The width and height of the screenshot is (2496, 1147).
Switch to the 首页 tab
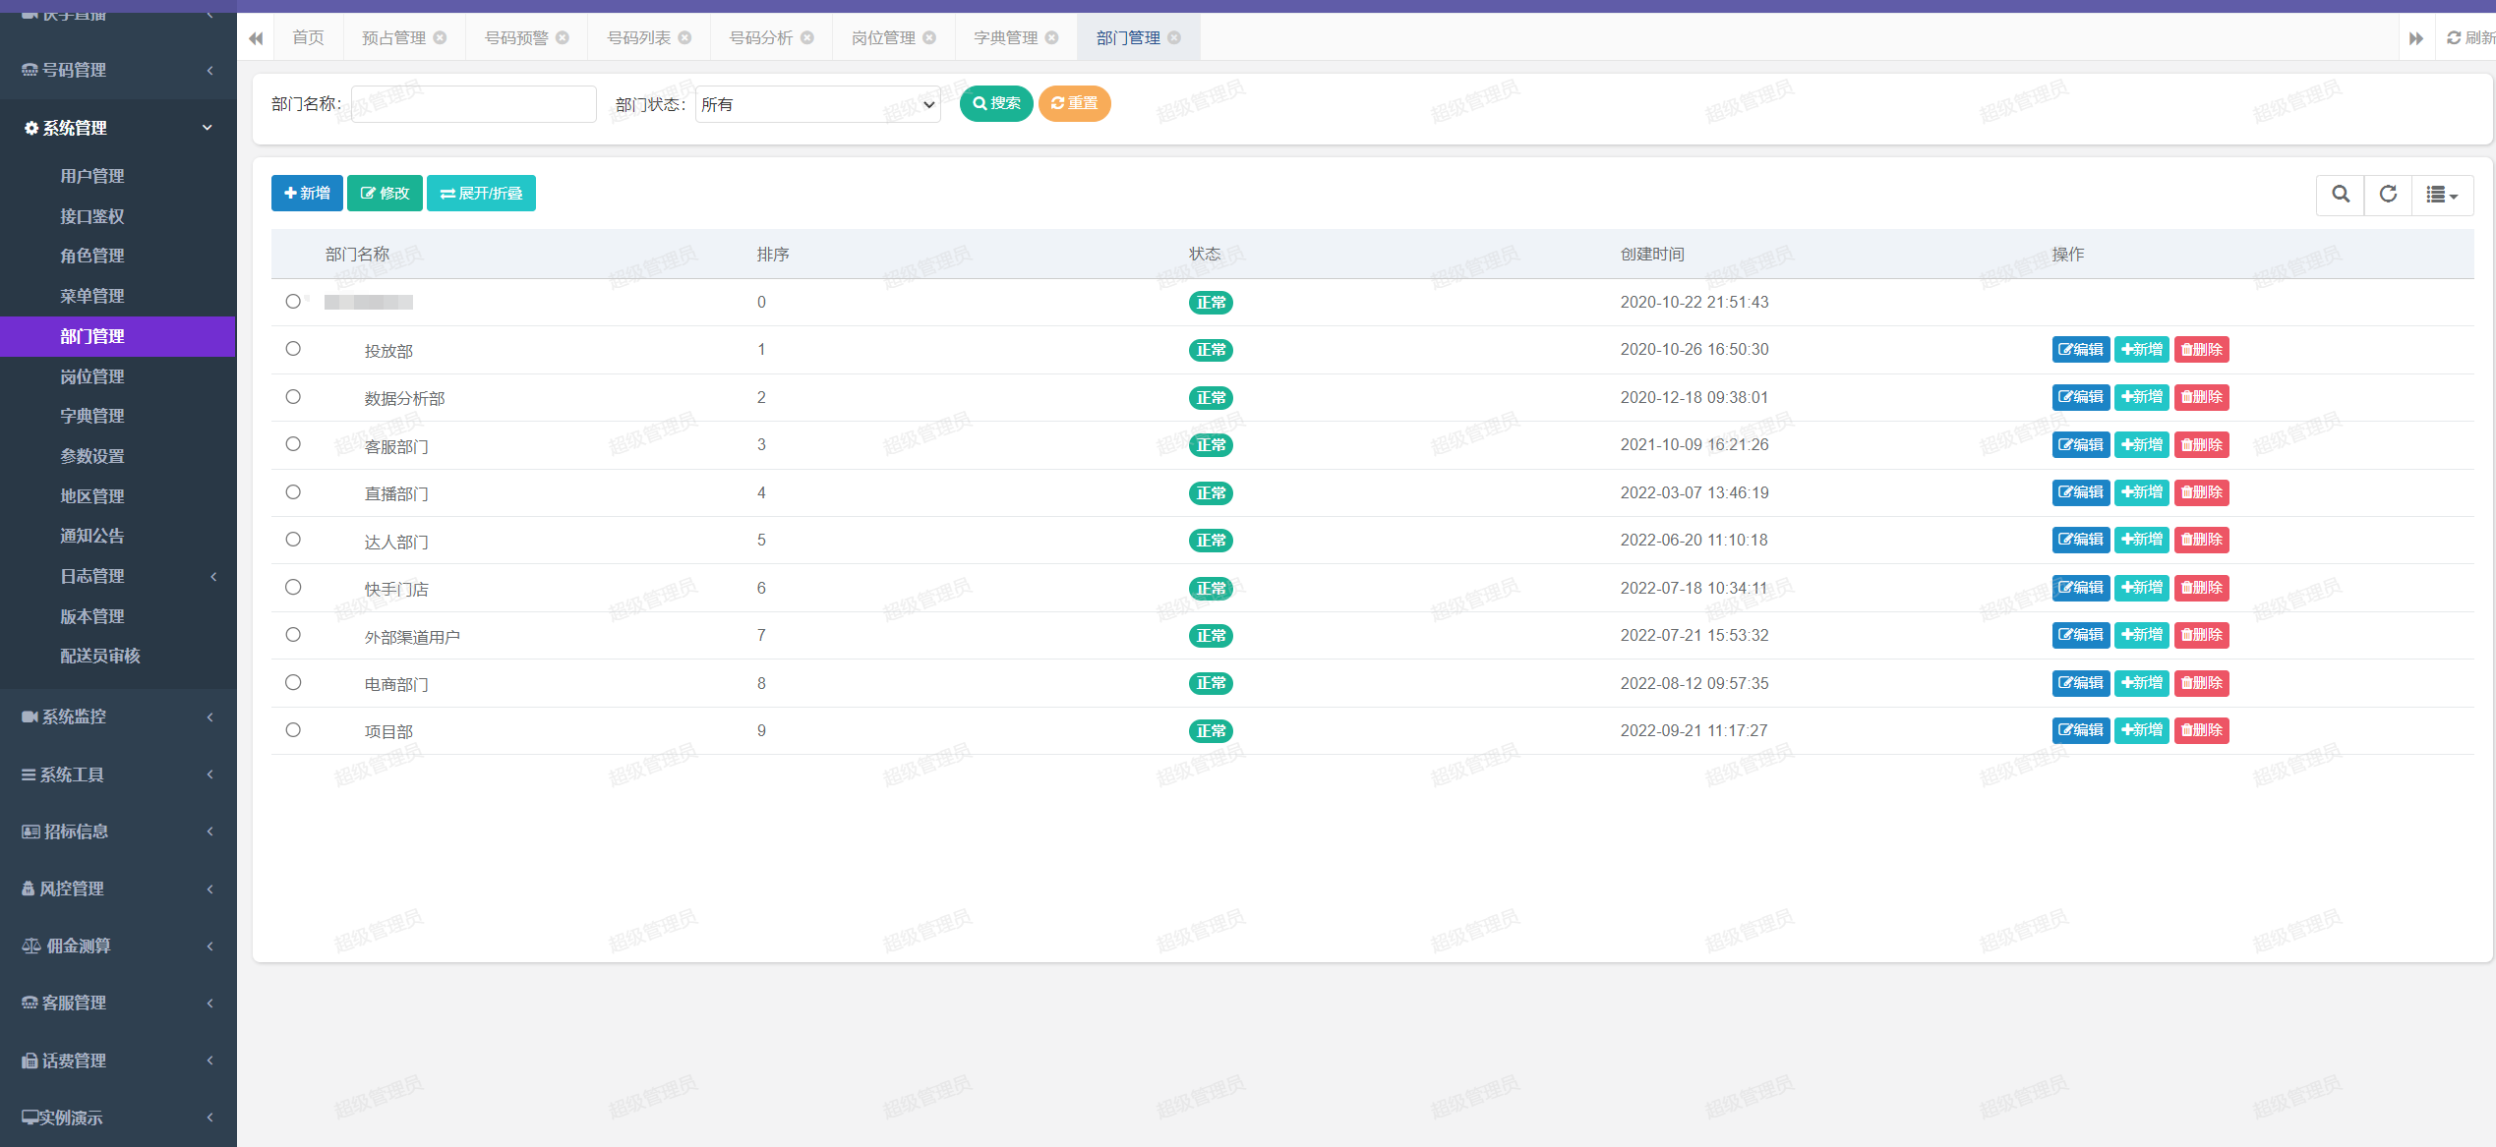(x=308, y=38)
